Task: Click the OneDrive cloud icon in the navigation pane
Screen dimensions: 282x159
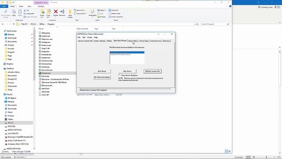Action: coord(5,68)
